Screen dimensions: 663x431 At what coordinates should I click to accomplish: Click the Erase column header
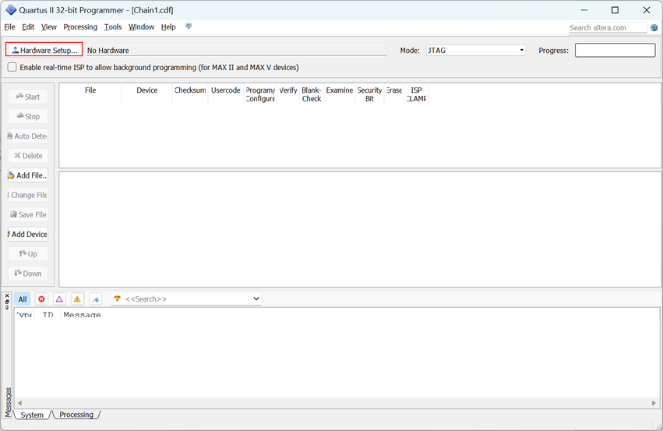[394, 94]
